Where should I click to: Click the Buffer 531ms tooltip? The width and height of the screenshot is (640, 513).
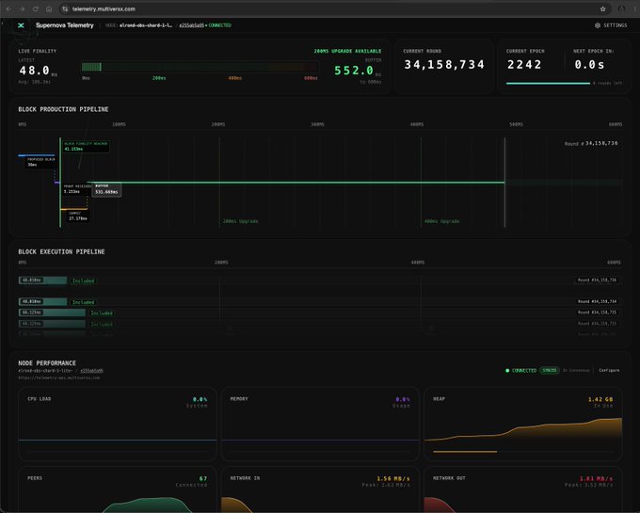(106, 189)
